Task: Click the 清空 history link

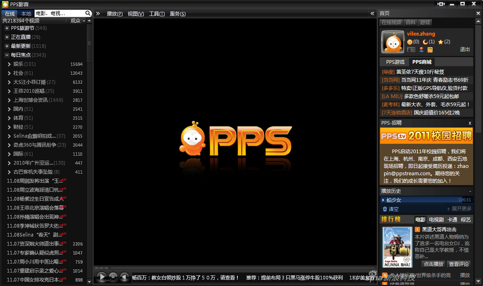Action: (x=394, y=209)
